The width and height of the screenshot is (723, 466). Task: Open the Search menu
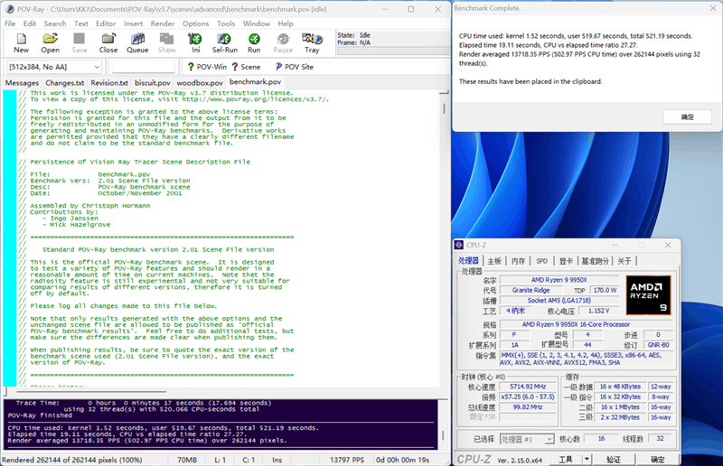coord(55,23)
